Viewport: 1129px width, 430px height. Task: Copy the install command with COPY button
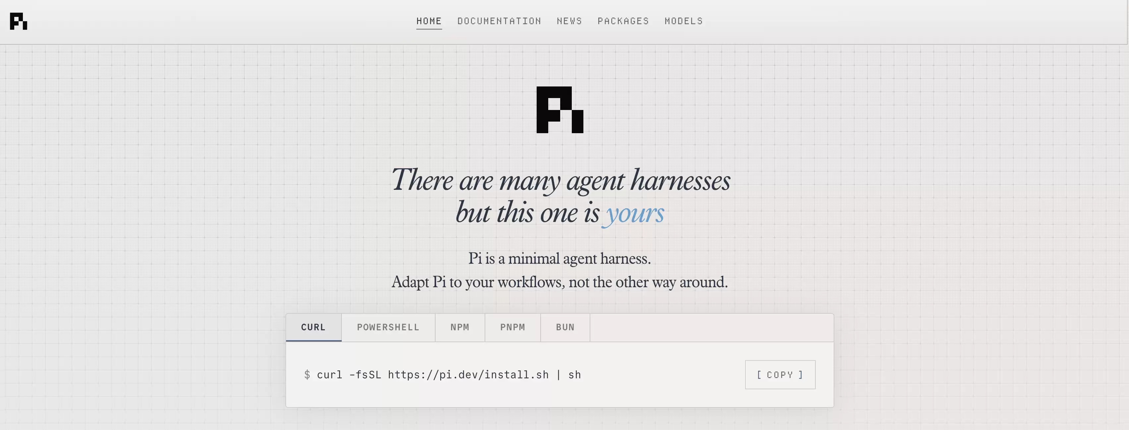[x=780, y=375]
